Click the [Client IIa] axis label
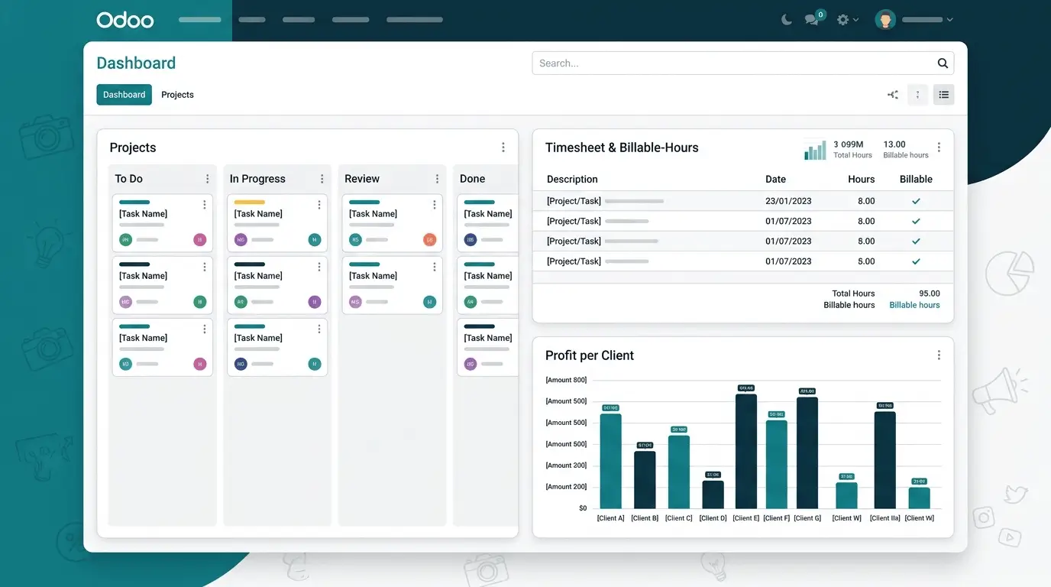Viewport: 1051px width, 587px height. pos(884,518)
